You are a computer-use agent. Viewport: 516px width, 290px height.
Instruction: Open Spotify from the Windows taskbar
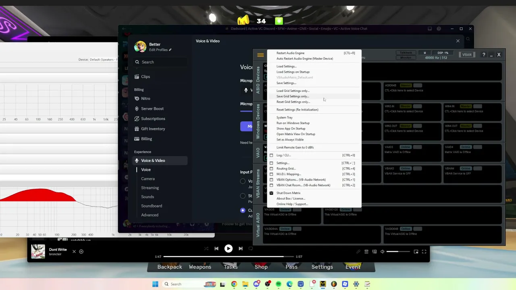tap(279, 284)
